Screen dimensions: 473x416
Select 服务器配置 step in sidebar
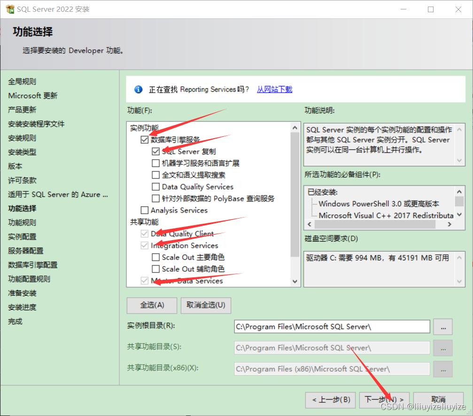pos(26,251)
